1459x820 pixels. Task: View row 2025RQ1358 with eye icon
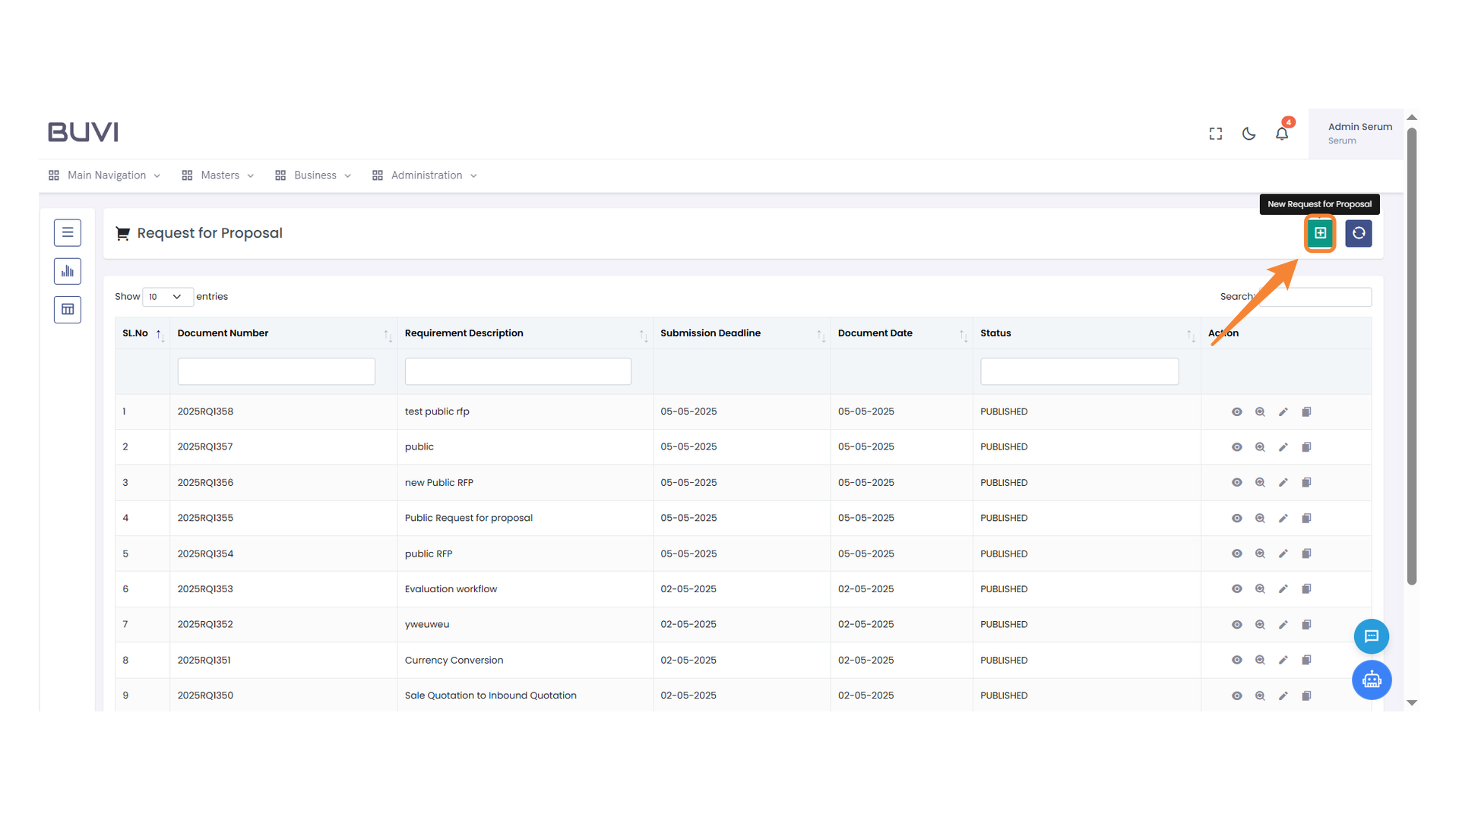[1236, 412]
